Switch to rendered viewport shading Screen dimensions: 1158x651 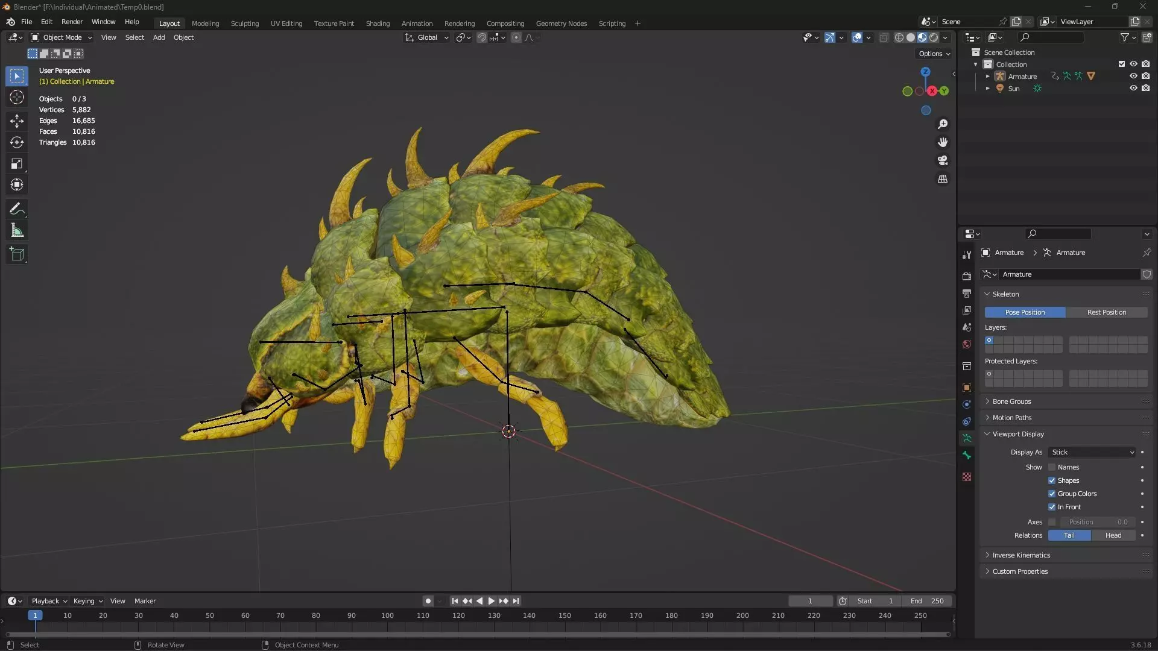[x=934, y=37]
